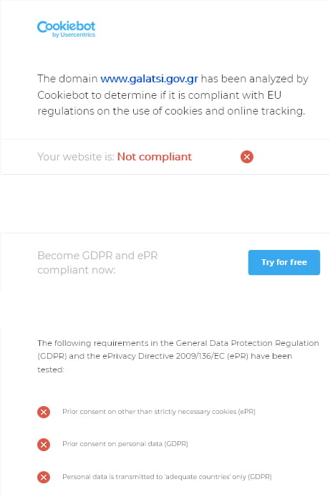Click the 'by Usercentrics' tagline under the logo
The width and height of the screenshot is (330, 497).
(74, 35)
